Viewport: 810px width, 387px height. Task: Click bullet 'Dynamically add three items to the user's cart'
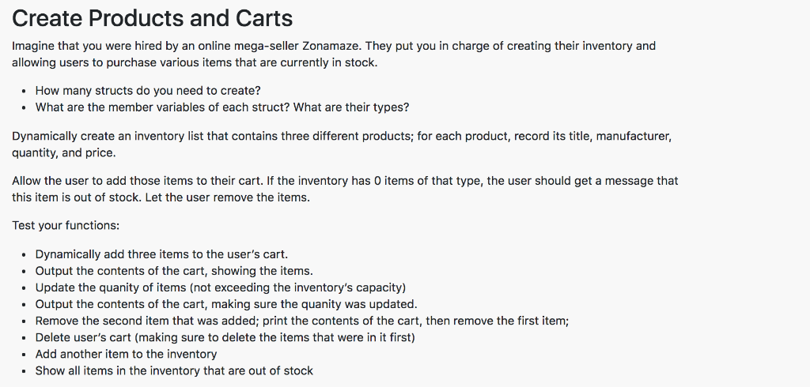[161, 254]
